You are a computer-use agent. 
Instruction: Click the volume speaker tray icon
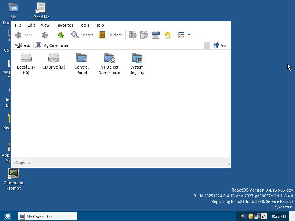tap(243, 216)
